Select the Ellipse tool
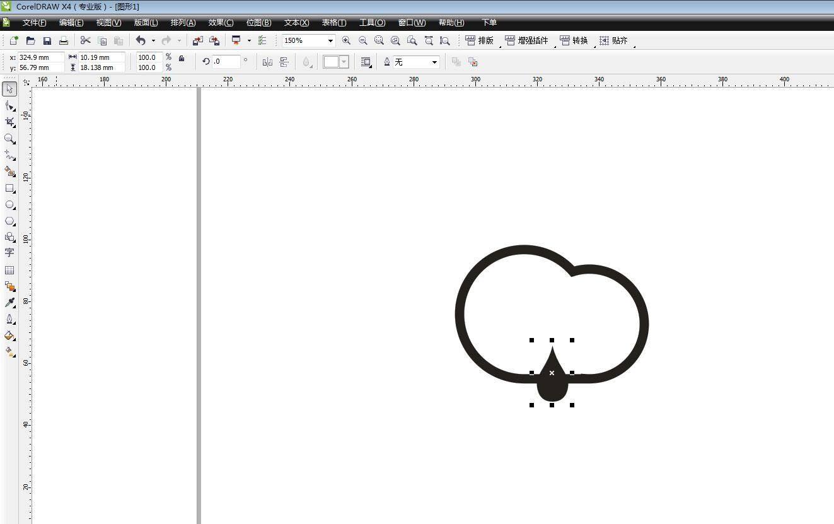The height and width of the screenshot is (524, 834). click(9, 205)
